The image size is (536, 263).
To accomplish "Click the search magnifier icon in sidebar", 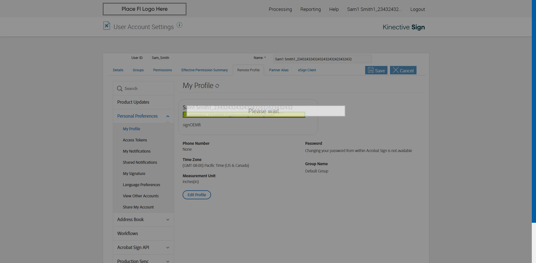I will 120,89.
